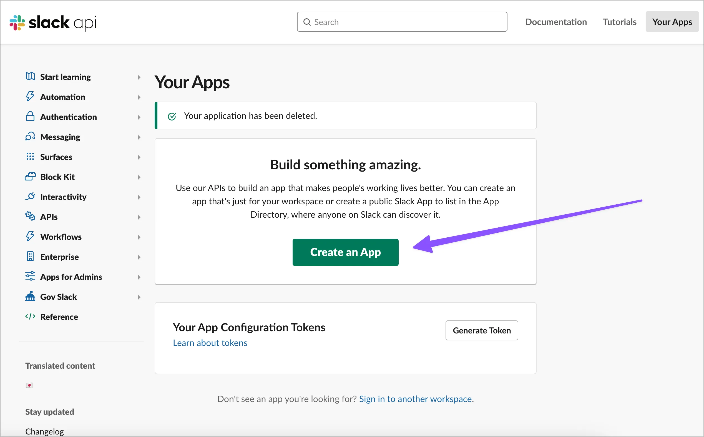This screenshot has height=437, width=704.
Task: Click the Authentication lock icon
Action: [x=30, y=117]
